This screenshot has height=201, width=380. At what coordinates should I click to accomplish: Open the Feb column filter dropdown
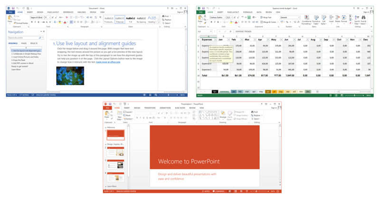[242, 39]
